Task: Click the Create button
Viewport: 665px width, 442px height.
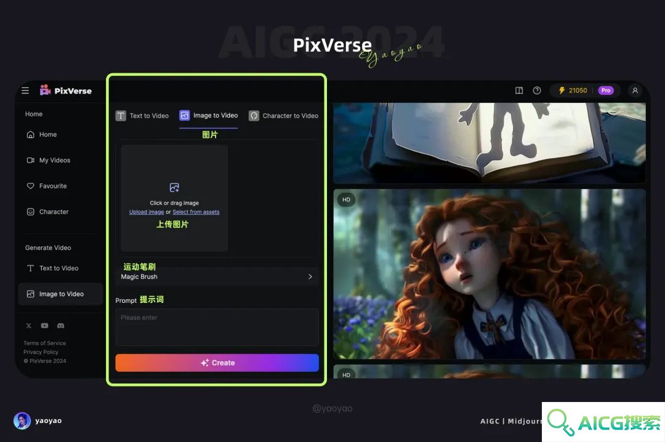Action: click(217, 363)
